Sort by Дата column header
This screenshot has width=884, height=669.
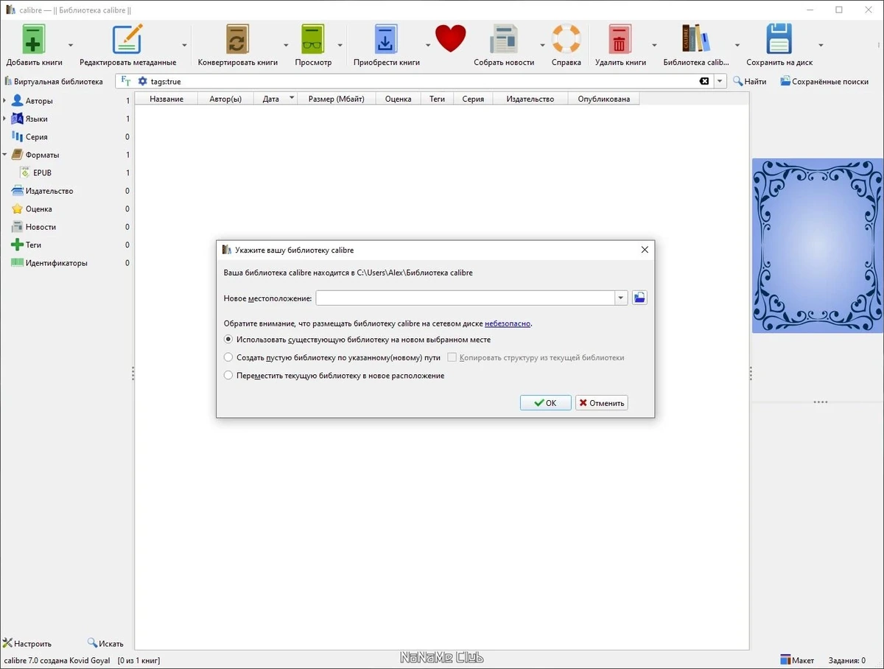[x=276, y=99]
